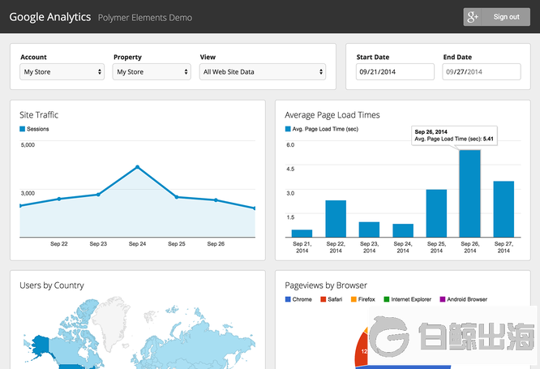Click the Sep 27, 2014 bar
This screenshot has width=540, height=369.
[504, 208]
